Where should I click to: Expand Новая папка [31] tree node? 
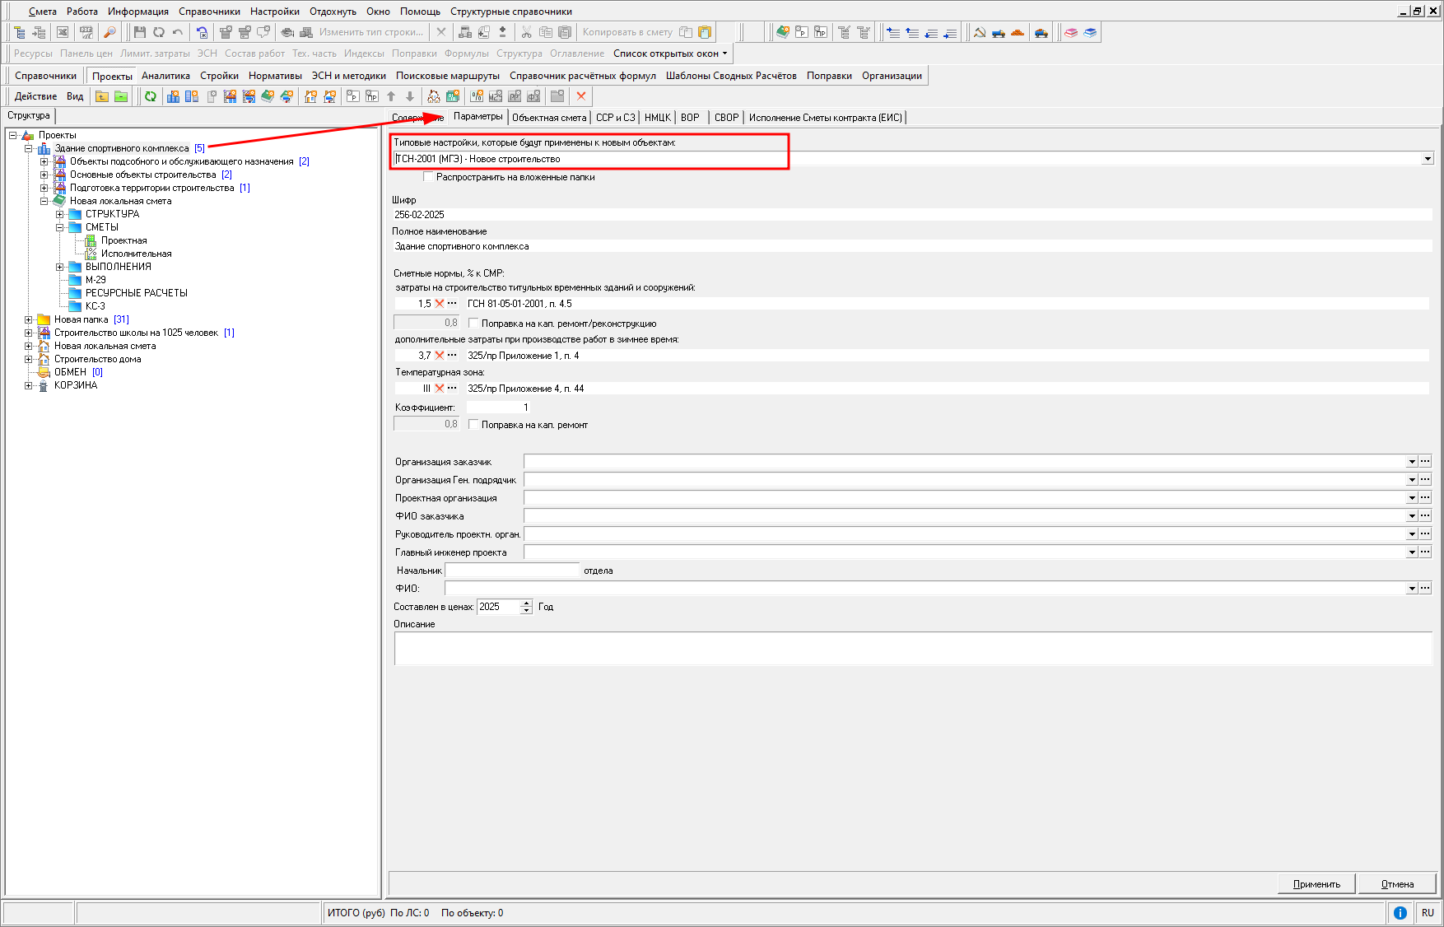coord(28,319)
